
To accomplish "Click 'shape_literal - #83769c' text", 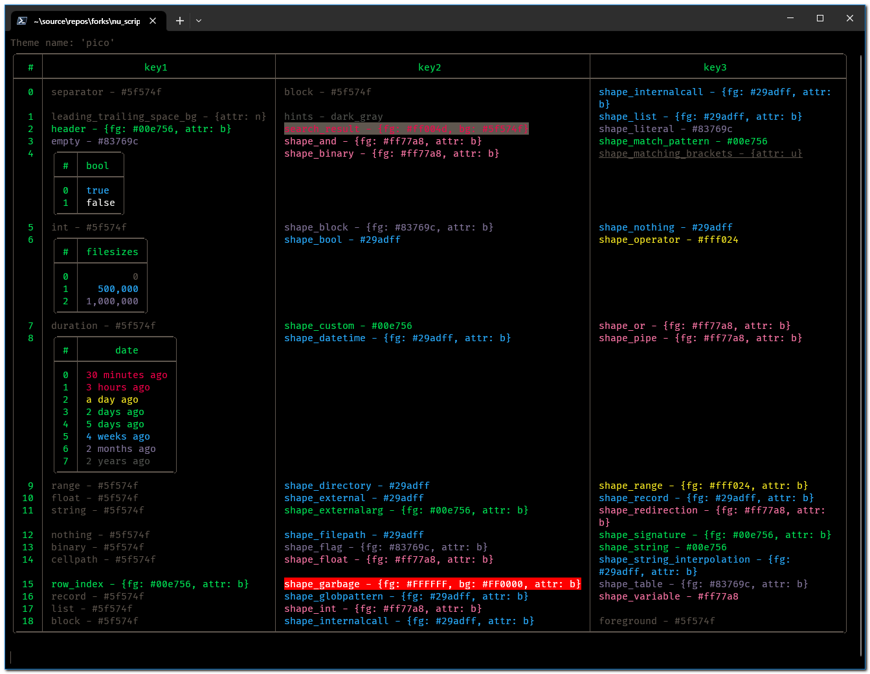I will coord(665,129).
